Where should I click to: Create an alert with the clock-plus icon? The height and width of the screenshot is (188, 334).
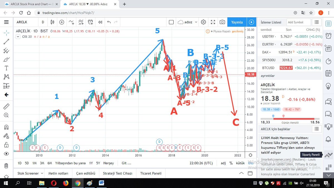pyautogui.click(x=90, y=22)
